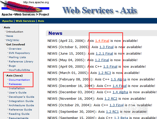
Task: Open the Axis 1.2 RC1 release link
Action: pos(112,112)
